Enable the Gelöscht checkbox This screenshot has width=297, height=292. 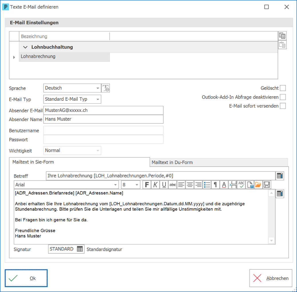click(283, 88)
